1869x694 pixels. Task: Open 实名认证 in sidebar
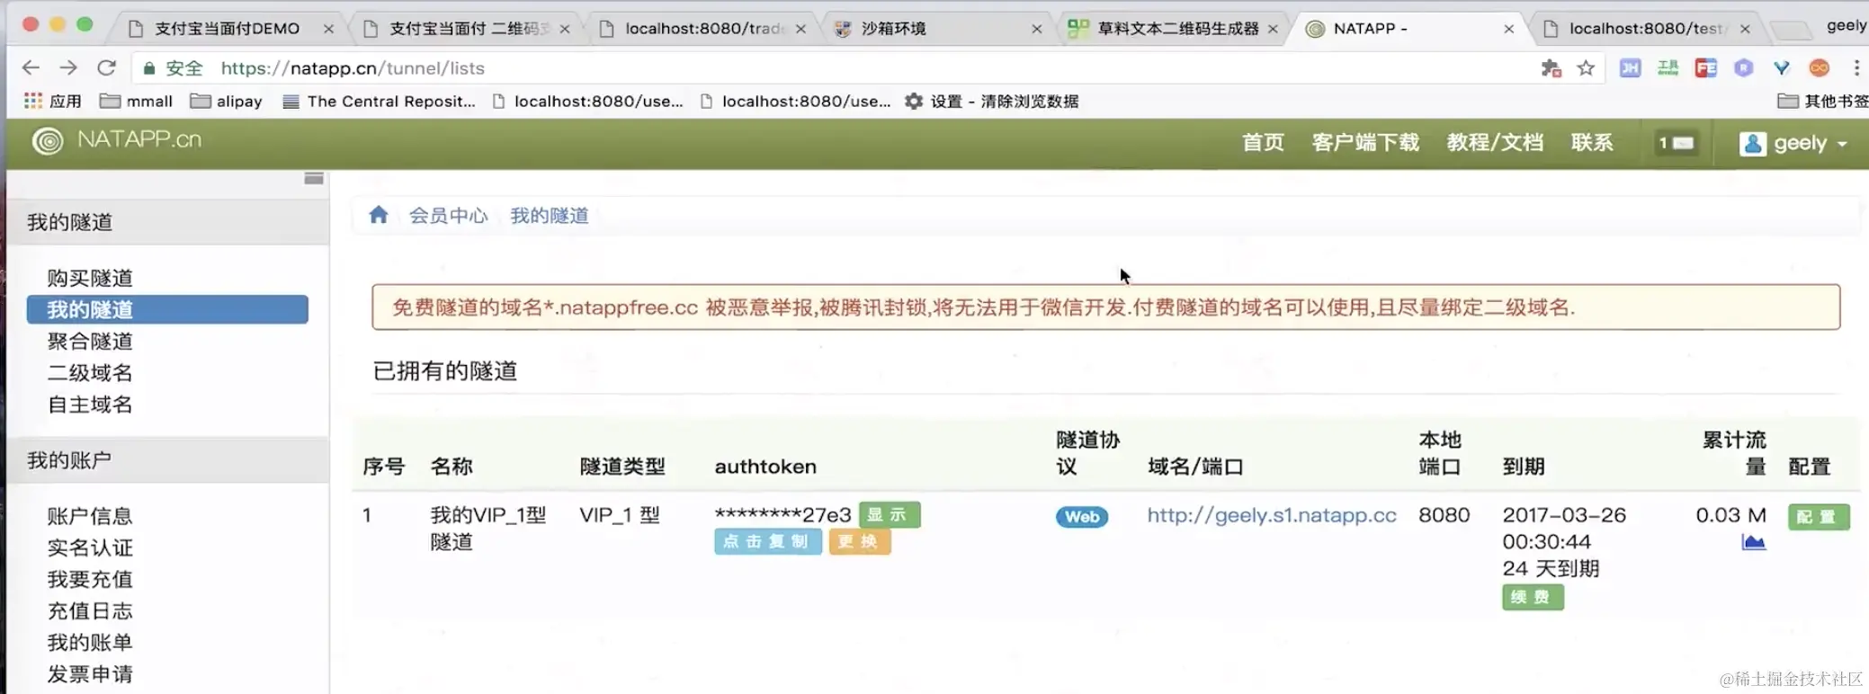coord(90,547)
